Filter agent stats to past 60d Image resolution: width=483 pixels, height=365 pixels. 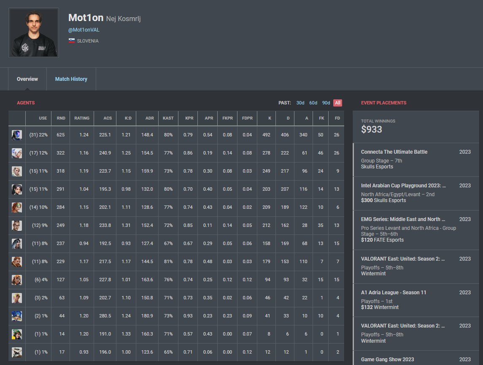[313, 103]
